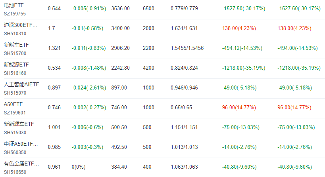Select stock code SH515070
325x177 pixels.
pyautogui.click(x=15, y=93)
